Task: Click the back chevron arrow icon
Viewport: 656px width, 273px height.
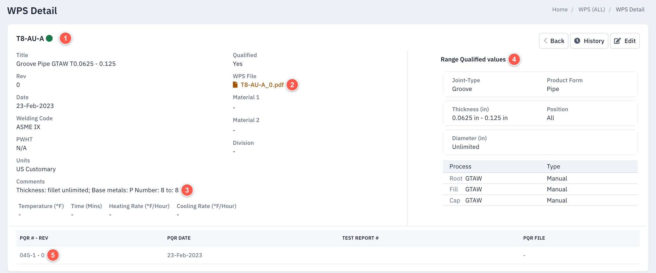Action: [545, 41]
